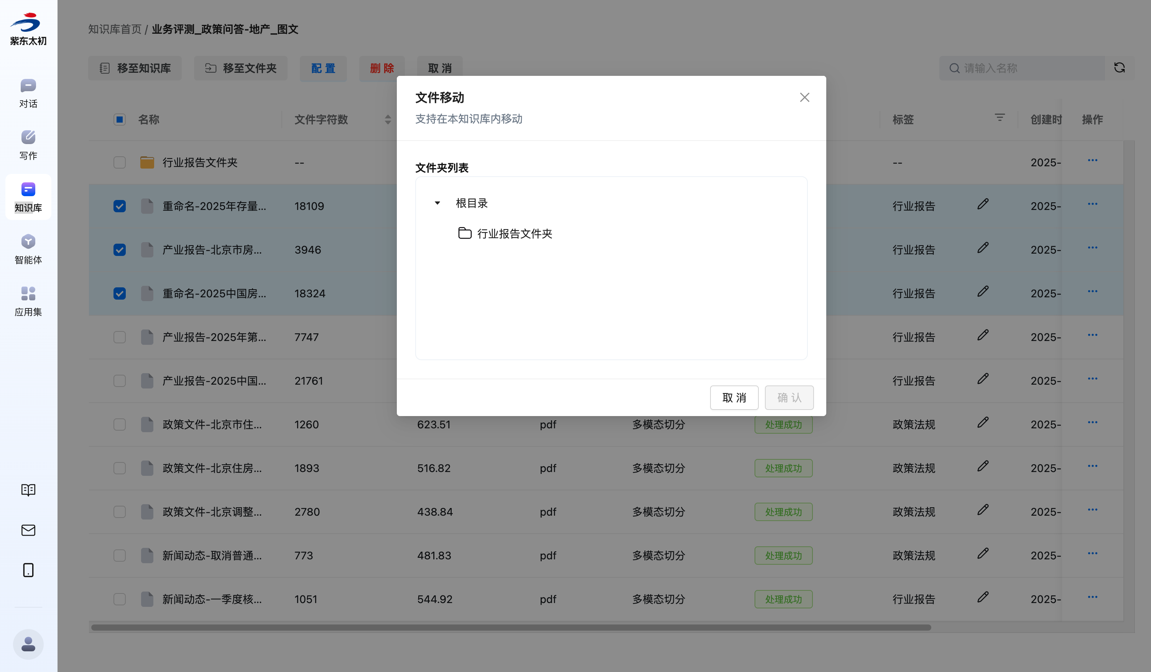
Task: Click the mail envelope icon in sidebar
Action: click(28, 530)
